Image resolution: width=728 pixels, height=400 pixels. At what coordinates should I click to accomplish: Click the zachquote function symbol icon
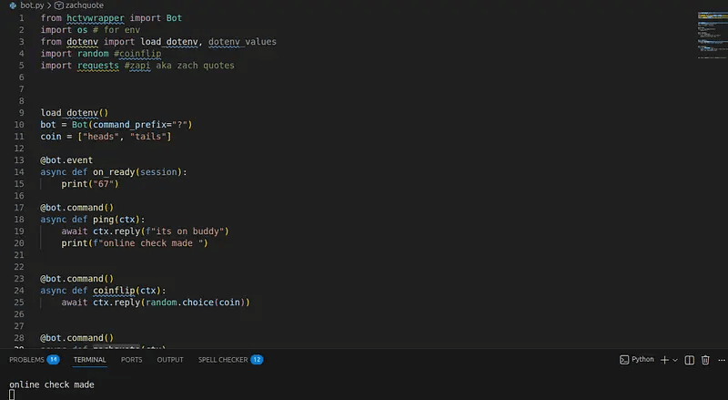pyautogui.click(x=59, y=5)
